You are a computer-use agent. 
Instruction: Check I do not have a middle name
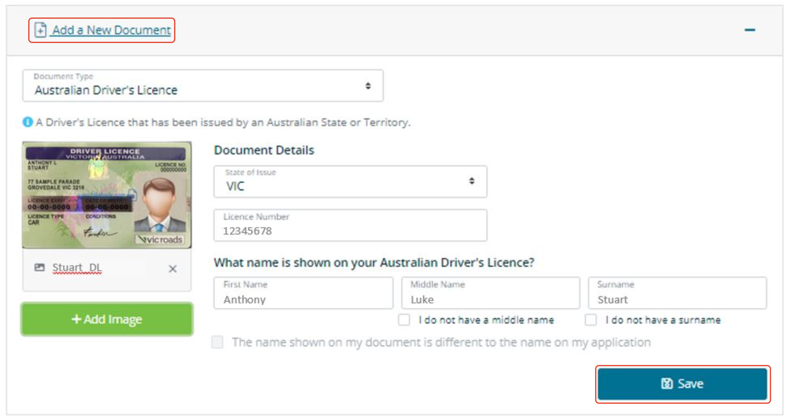[404, 320]
